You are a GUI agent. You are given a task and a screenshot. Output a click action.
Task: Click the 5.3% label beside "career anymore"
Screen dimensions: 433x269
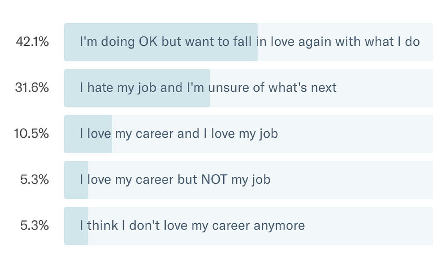pyautogui.click(x=35, y=225)
